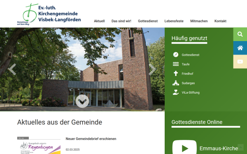Image resolution: width=247 pixels, height=154 pixels.
Task: Open the Das sind wir! menu
Action: tap(121, 21)
